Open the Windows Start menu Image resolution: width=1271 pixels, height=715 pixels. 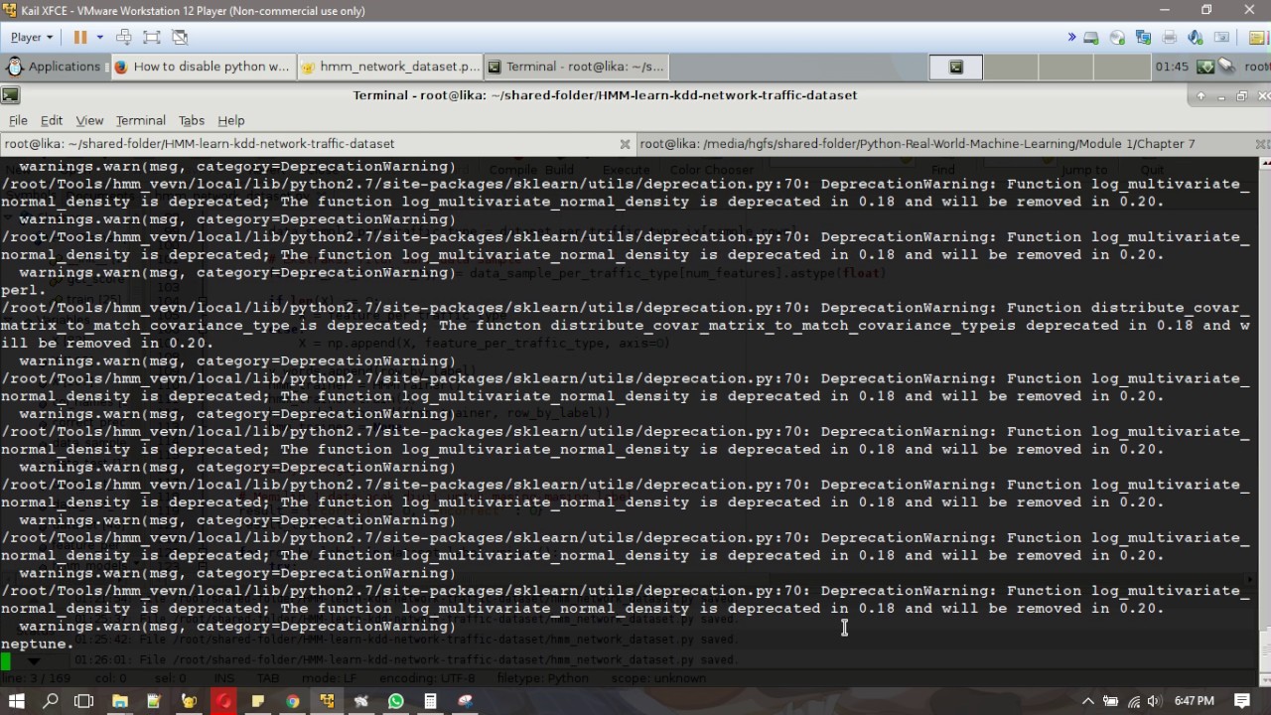pos(16,701)
